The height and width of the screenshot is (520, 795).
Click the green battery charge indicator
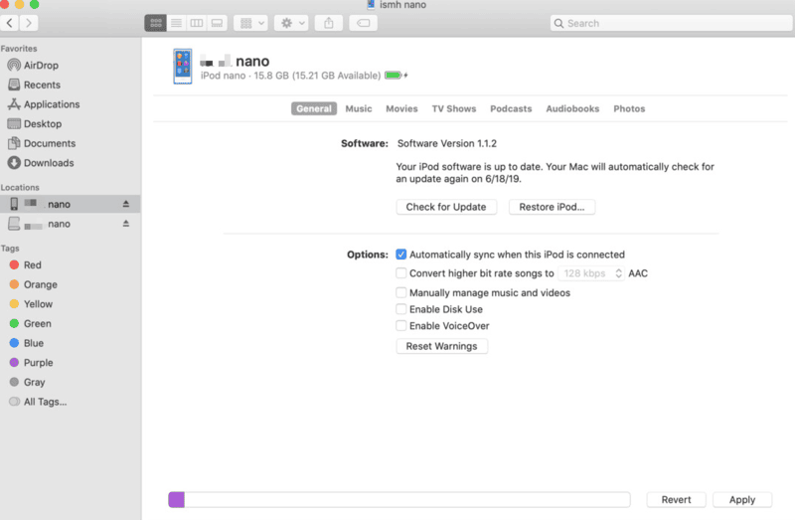[393, 76]
